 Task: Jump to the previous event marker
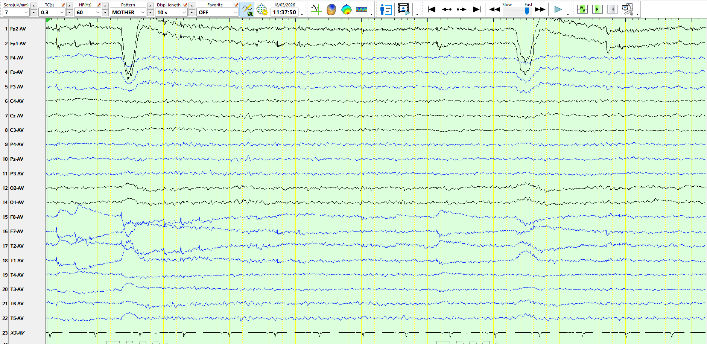click(x=447, y=9)
